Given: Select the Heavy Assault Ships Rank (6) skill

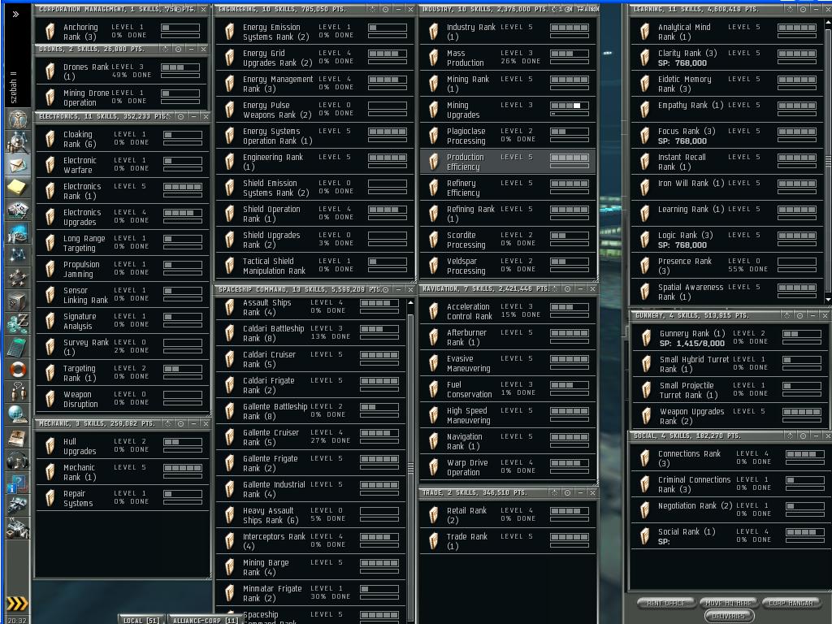Looking at the screenshot, I should [x=311, y=514].
